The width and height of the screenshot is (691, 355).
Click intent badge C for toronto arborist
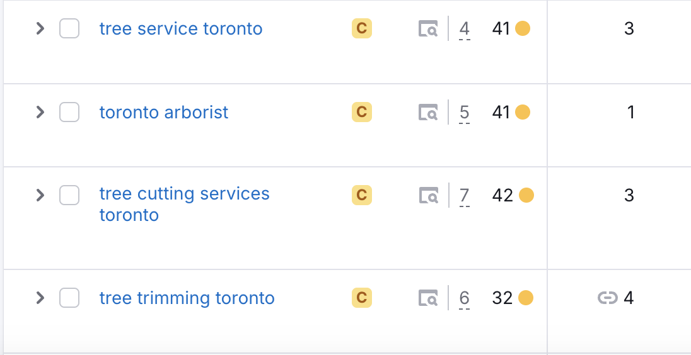[362, 113]
